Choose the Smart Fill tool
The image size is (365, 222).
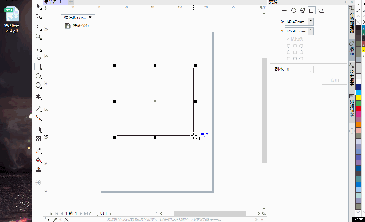[39, 169]
